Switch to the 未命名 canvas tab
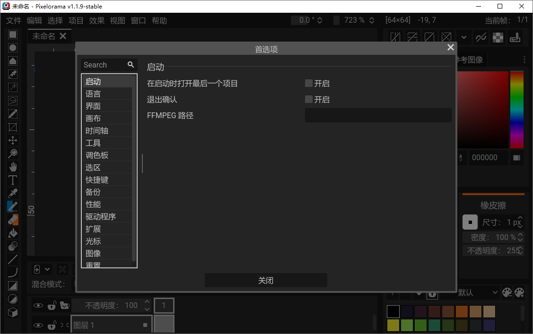533x334 pixels. (x=45, y=35)
